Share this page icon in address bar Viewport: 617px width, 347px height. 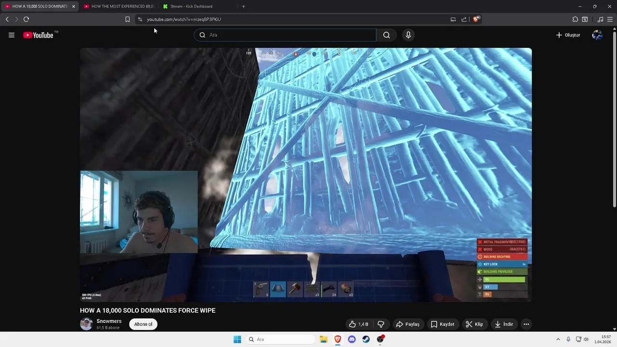464,19
